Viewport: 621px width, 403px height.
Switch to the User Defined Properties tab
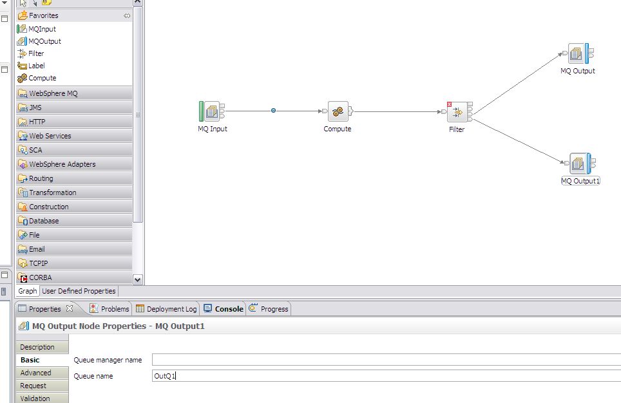pos(79,291)
